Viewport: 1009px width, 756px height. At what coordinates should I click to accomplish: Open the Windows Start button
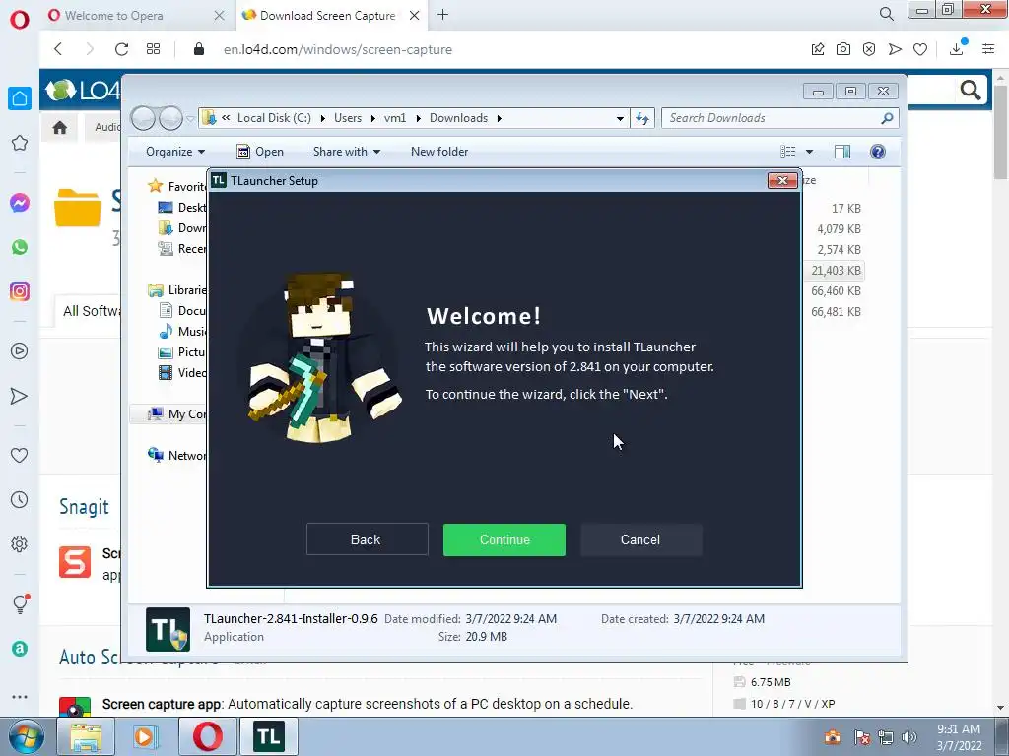[x=26, y=736]
